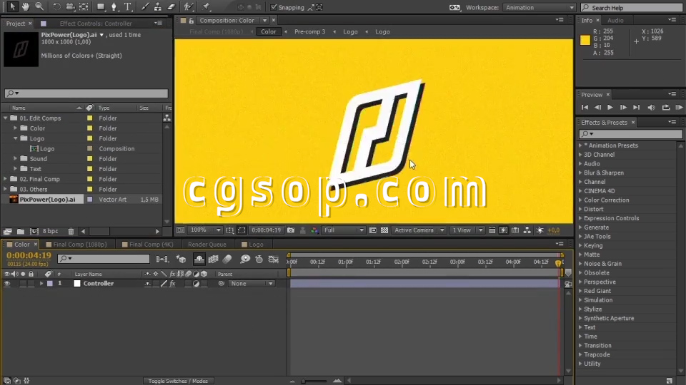Click the Controller layer white color swatch
The height and width of the screenshot is (385, 686).
tap(77, 284)
